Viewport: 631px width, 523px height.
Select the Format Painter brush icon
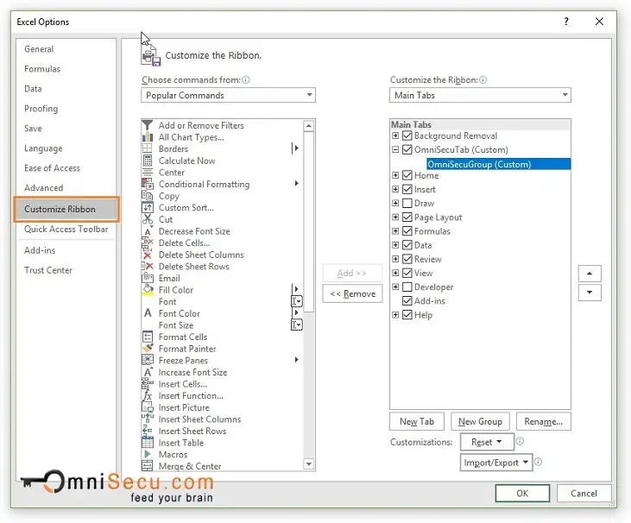tap(148, 349)
